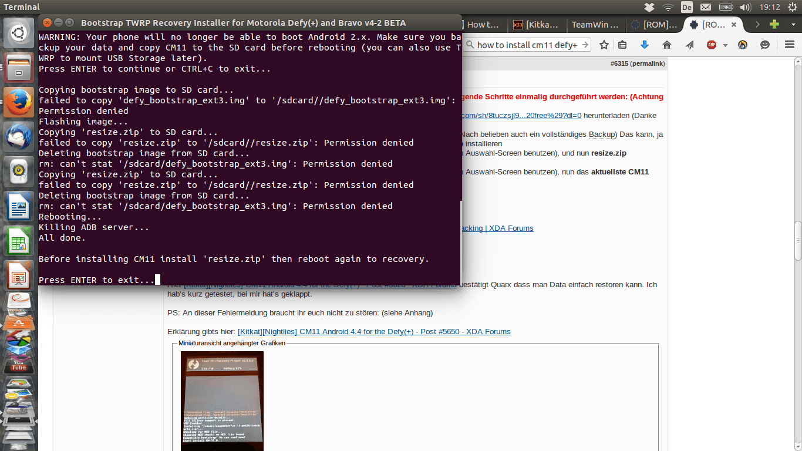Click the green plus new tab button
This screenshot has height=451, width=802.
[774, 25]
